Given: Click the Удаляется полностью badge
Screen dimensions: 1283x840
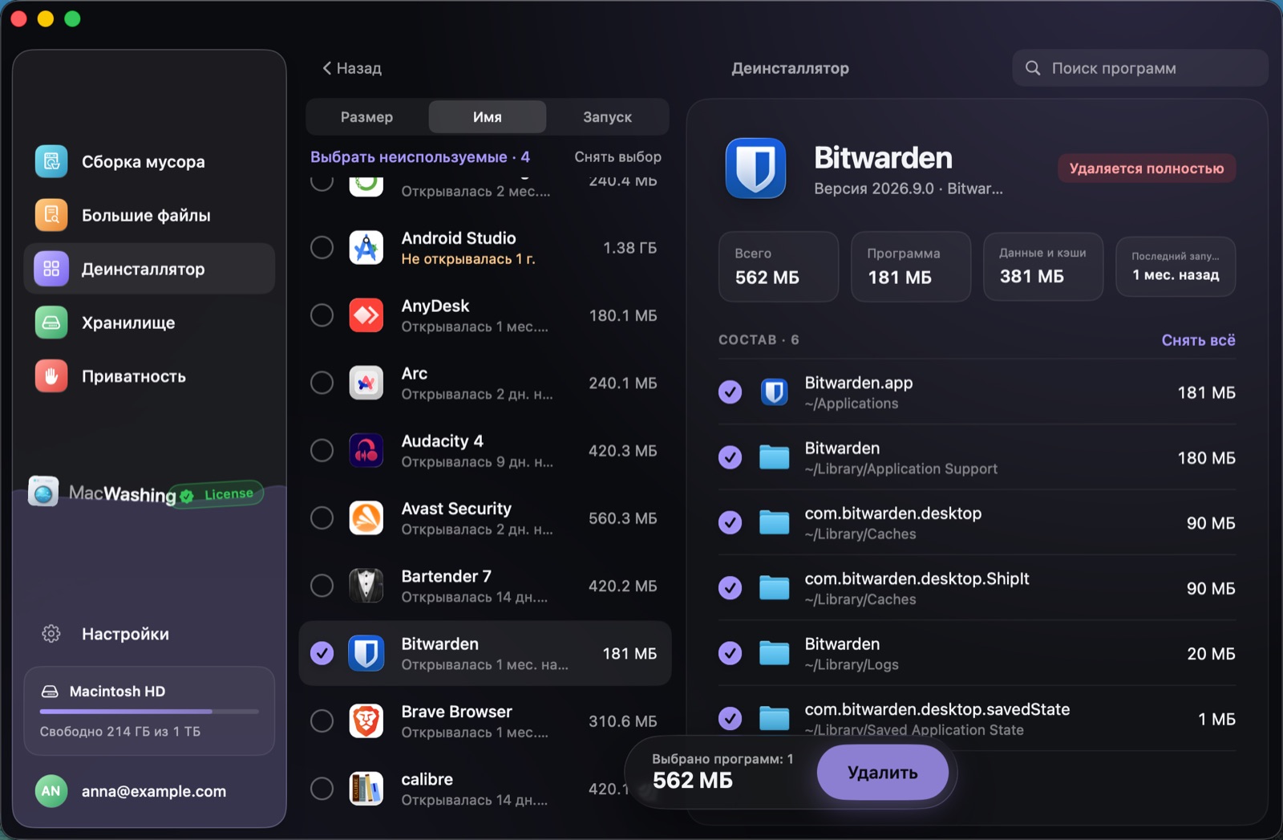Looking at the screenshot, I should click(1147, 168).
